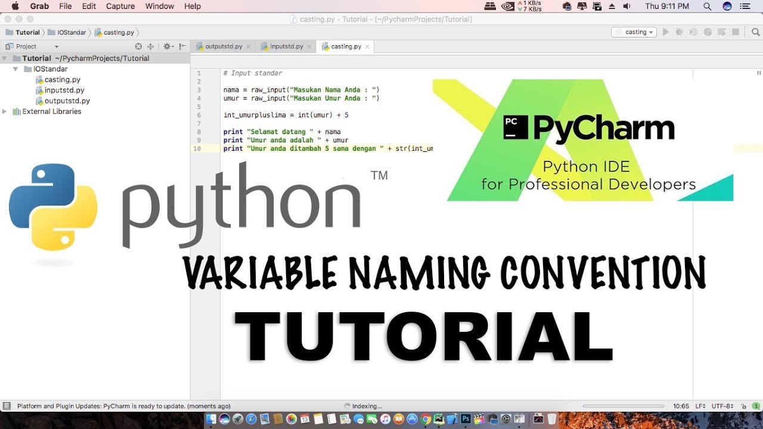Click the Indexing... status text
This screenshot has height=429, width=763.
tap(367, 406)
